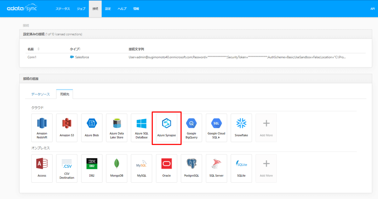Open the 設定 page from navigation bar

pyautogui.click(x=108, y=9)
